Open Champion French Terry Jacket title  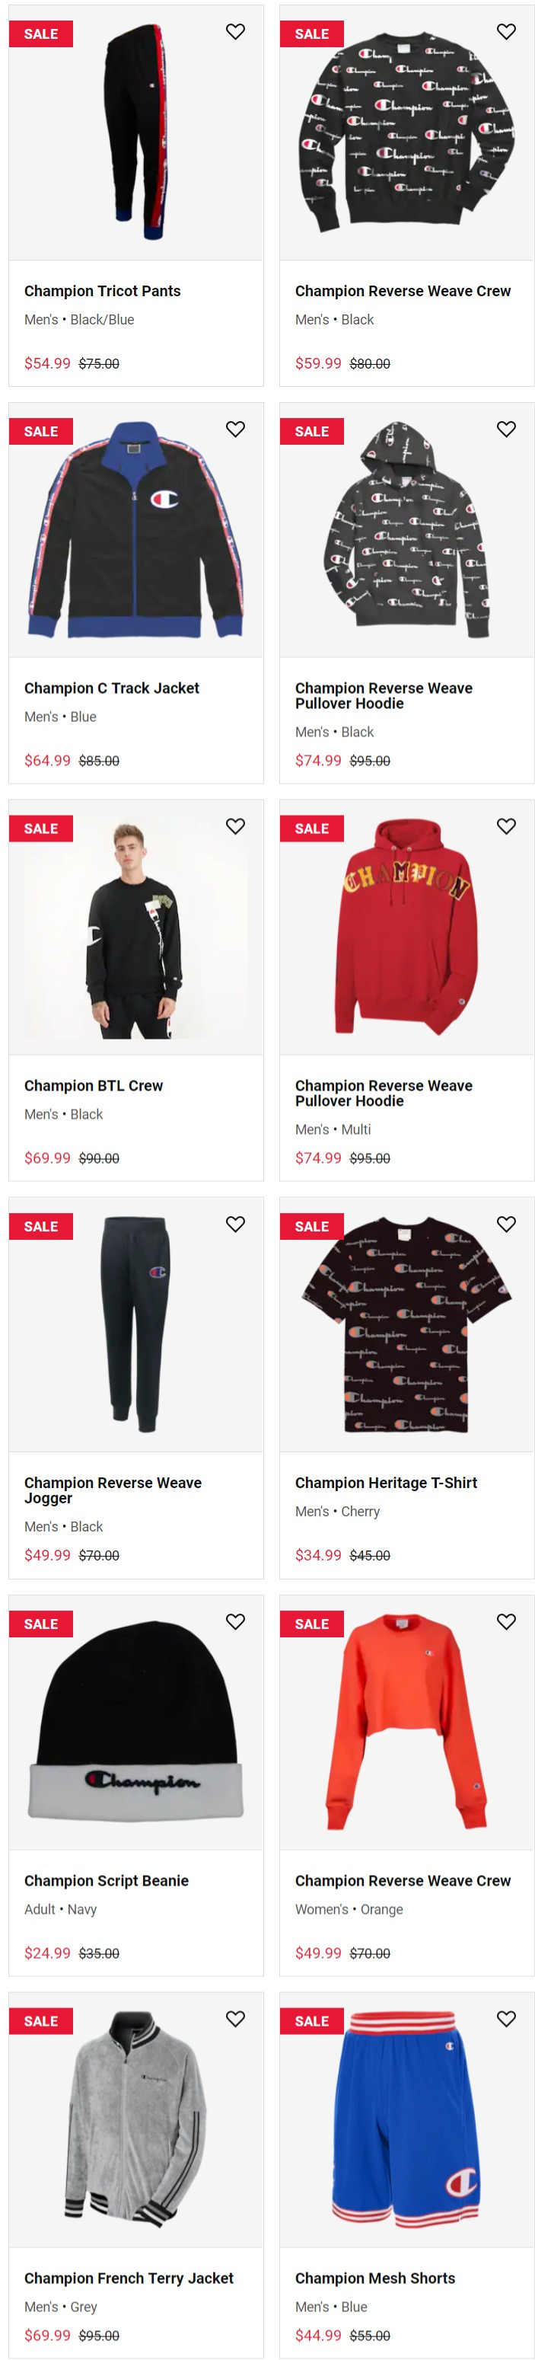pos(129,2278)
